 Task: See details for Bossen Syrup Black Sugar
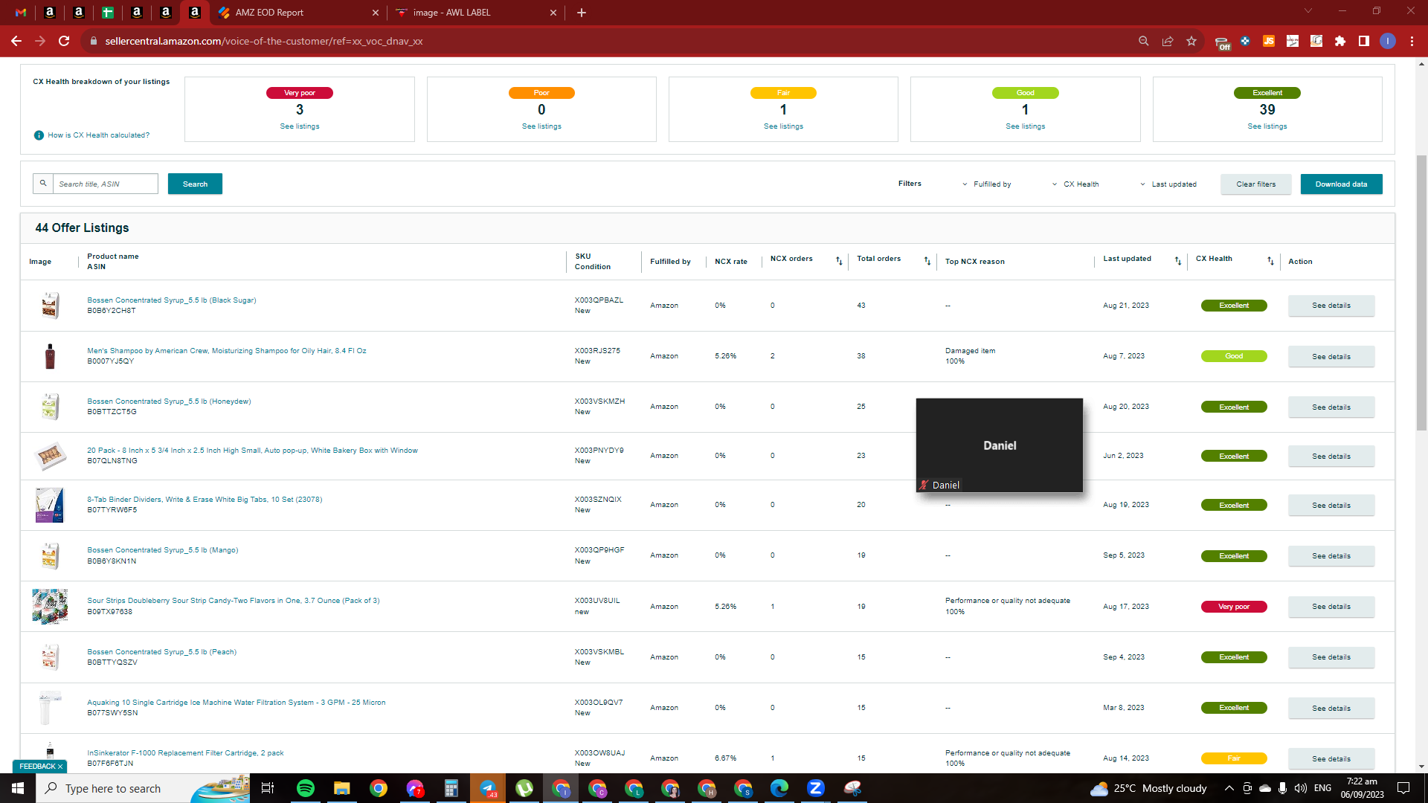[1331, 306]
